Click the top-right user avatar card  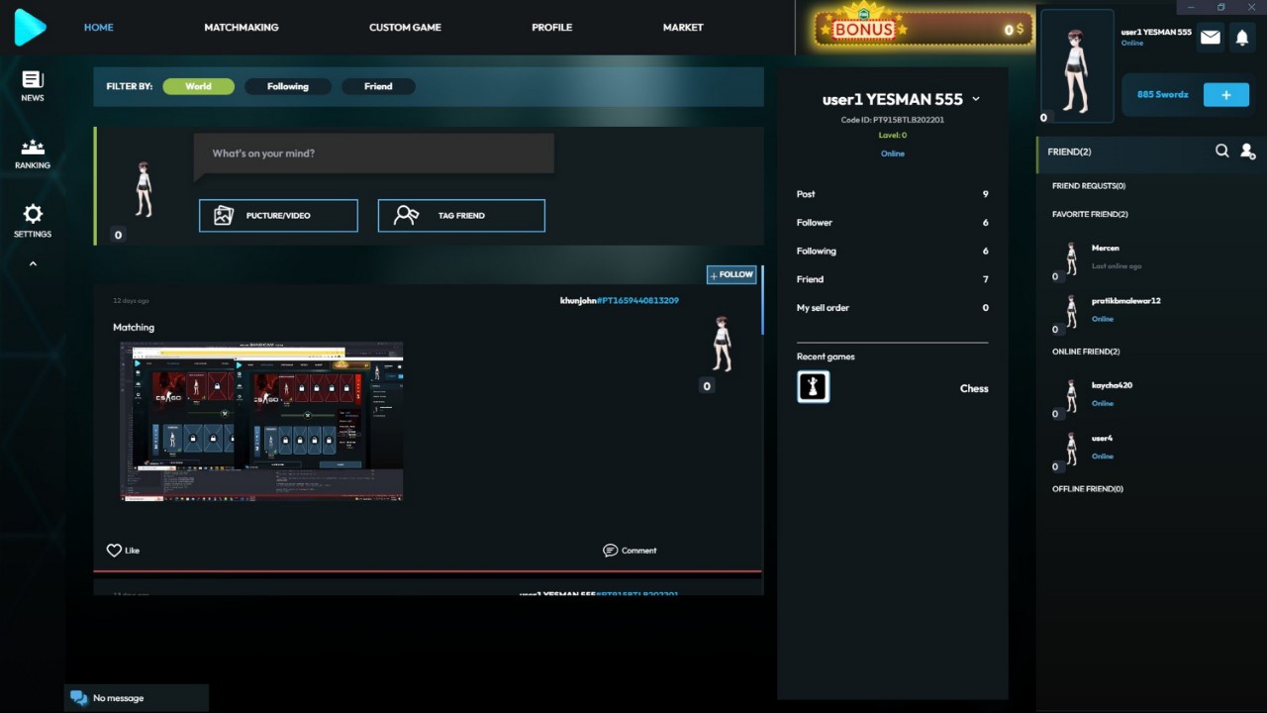click(x=1077, y=65)
